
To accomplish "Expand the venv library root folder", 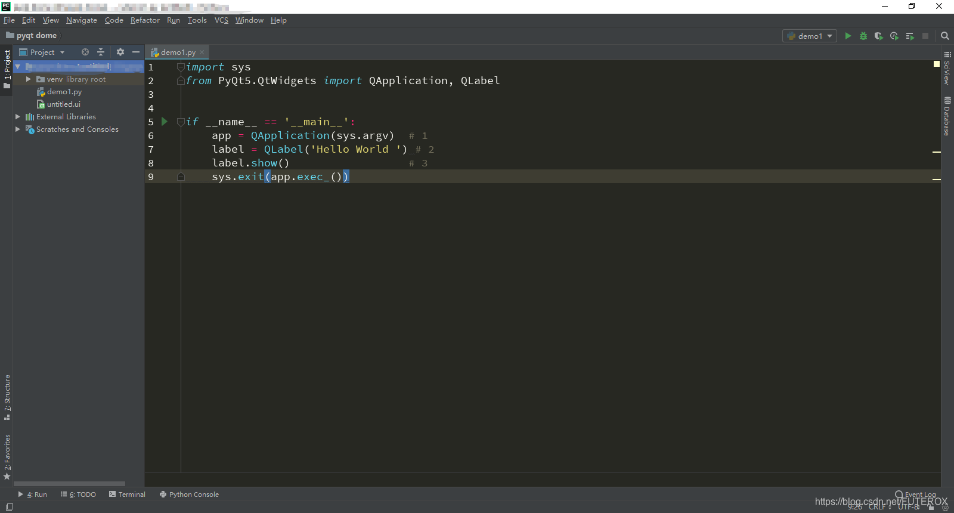I will 28,79.
